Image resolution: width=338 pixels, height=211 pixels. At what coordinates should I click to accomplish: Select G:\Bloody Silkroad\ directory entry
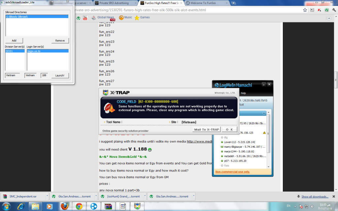[x=37, y=16]
